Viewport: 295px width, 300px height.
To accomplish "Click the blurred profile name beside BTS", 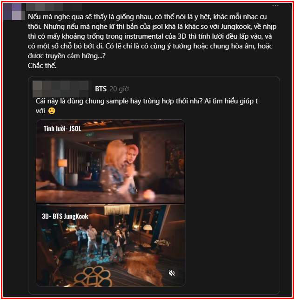I will (x=61, y=89).
